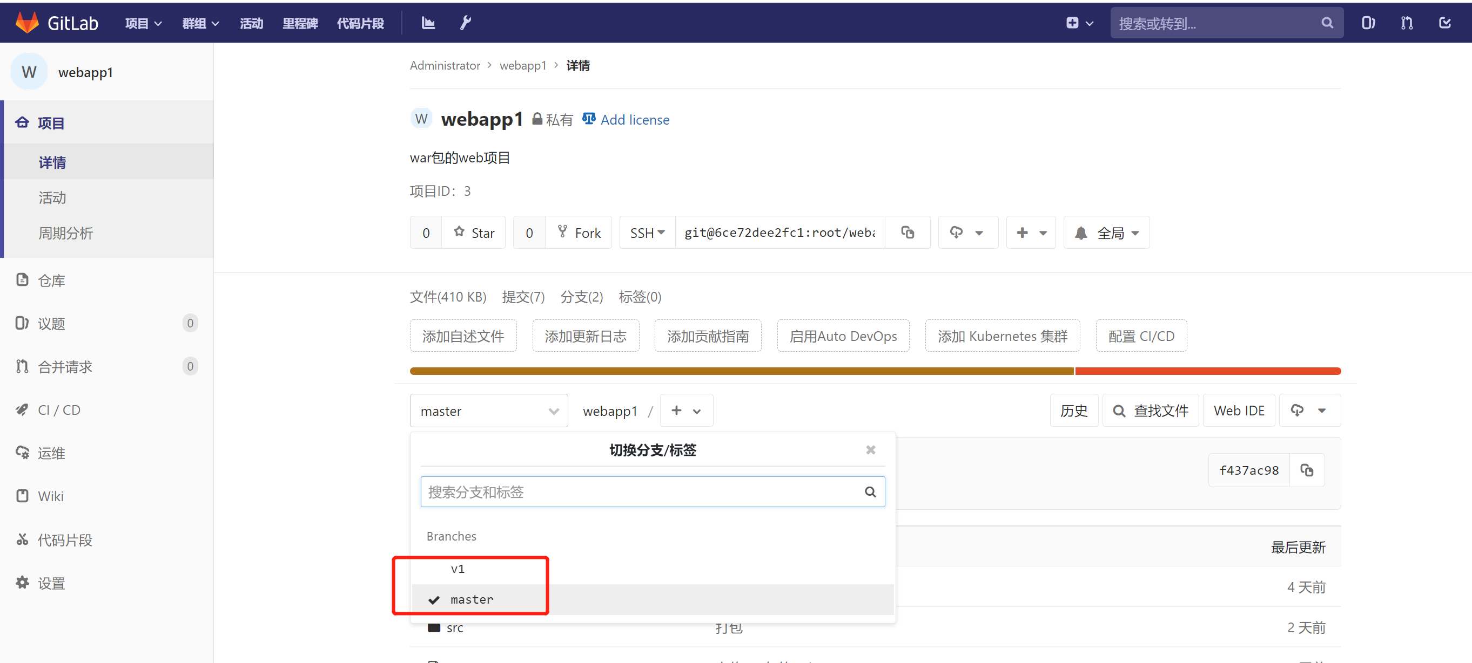Open the 群组 menu in navbar
Image resolution: width=1472 pixels, height=663 pixels.
coord(200,23)
